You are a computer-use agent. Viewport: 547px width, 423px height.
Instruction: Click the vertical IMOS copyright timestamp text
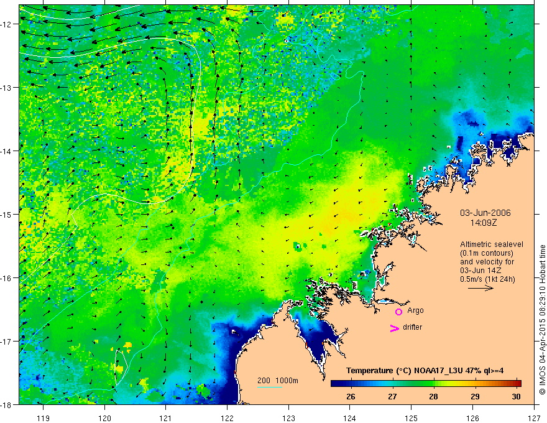coord(542,320)
